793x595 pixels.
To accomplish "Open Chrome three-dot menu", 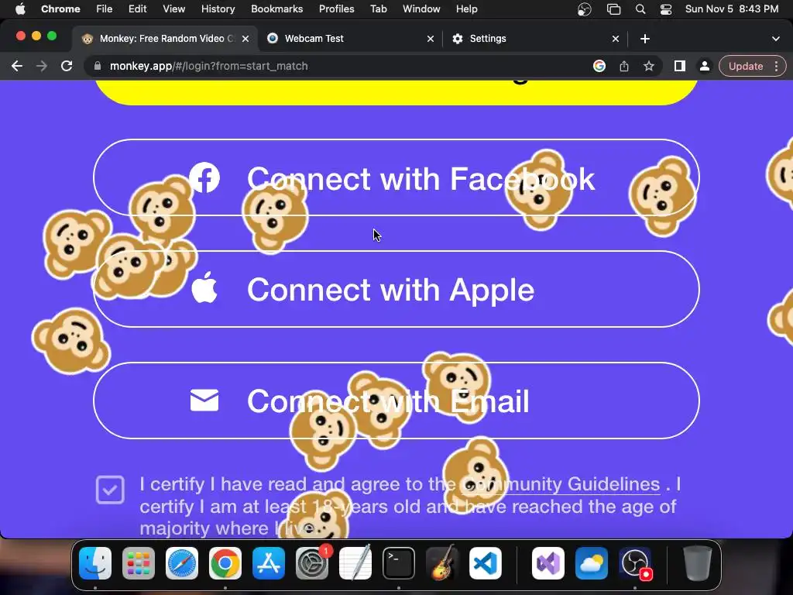I will [776, 67].
